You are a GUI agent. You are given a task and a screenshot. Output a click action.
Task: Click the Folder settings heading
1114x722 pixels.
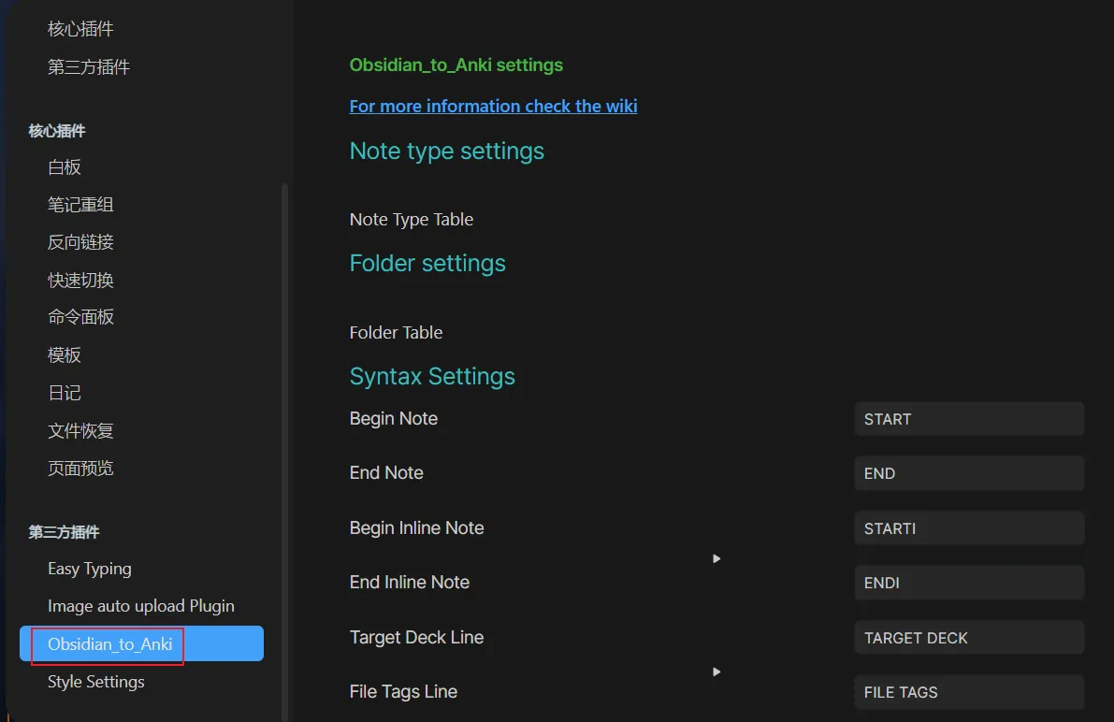point(427,264)
